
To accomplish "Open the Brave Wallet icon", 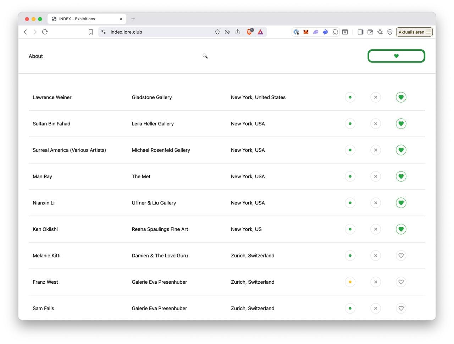I will (370, 32).
